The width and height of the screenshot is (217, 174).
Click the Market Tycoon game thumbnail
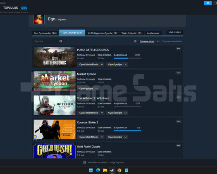(x=55, y=81)
